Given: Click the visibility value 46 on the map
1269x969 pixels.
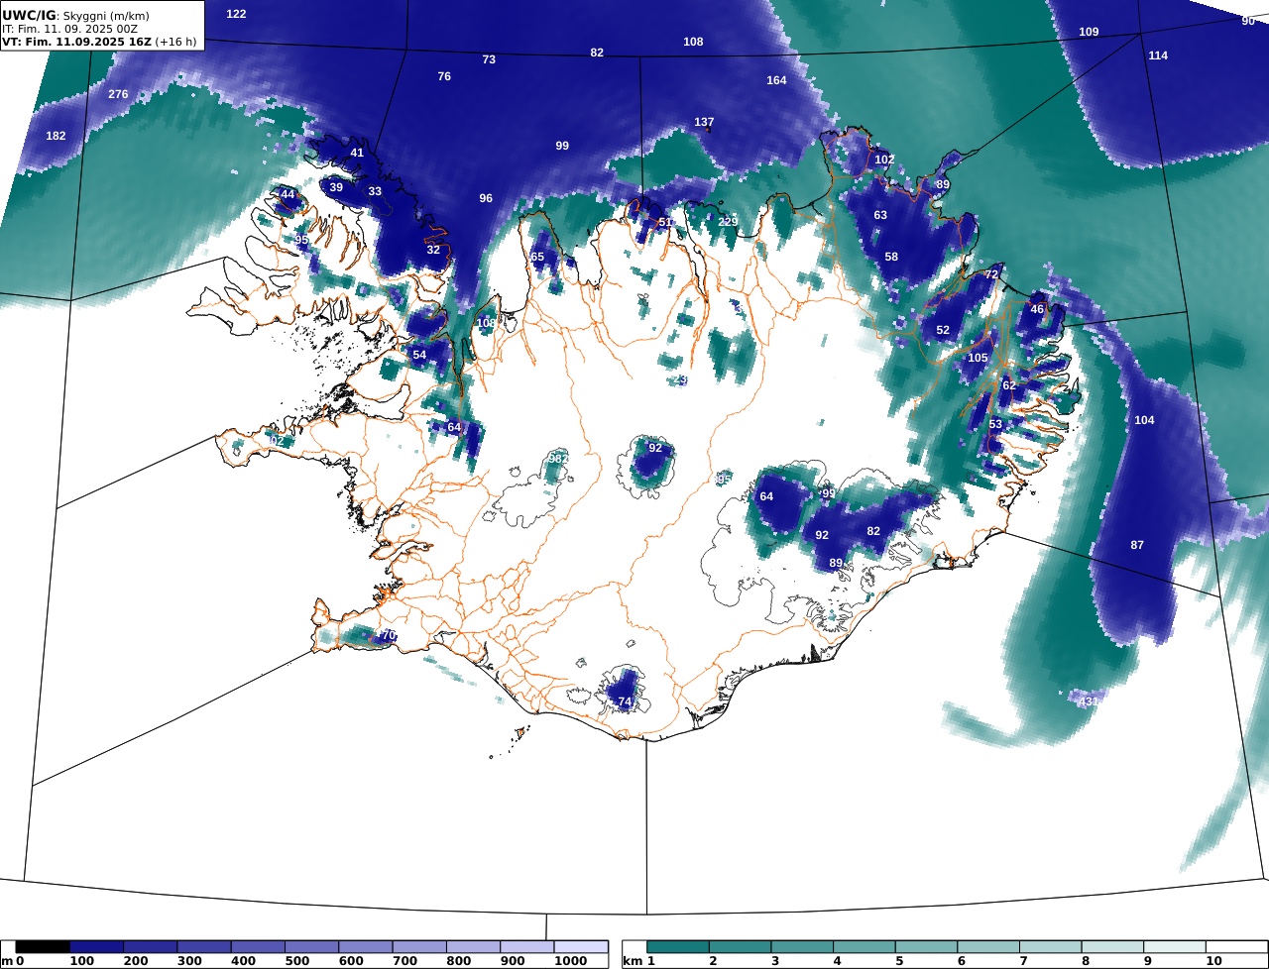Looking at the screenshot, I should (x=1037, y=309).
